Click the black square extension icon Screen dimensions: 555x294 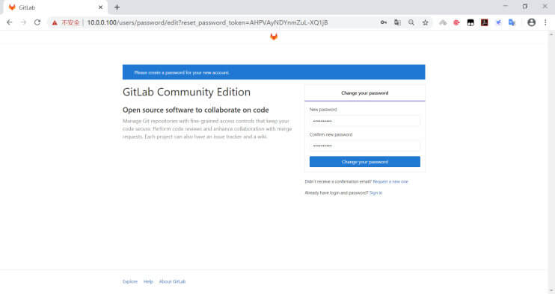pos(470,22)
